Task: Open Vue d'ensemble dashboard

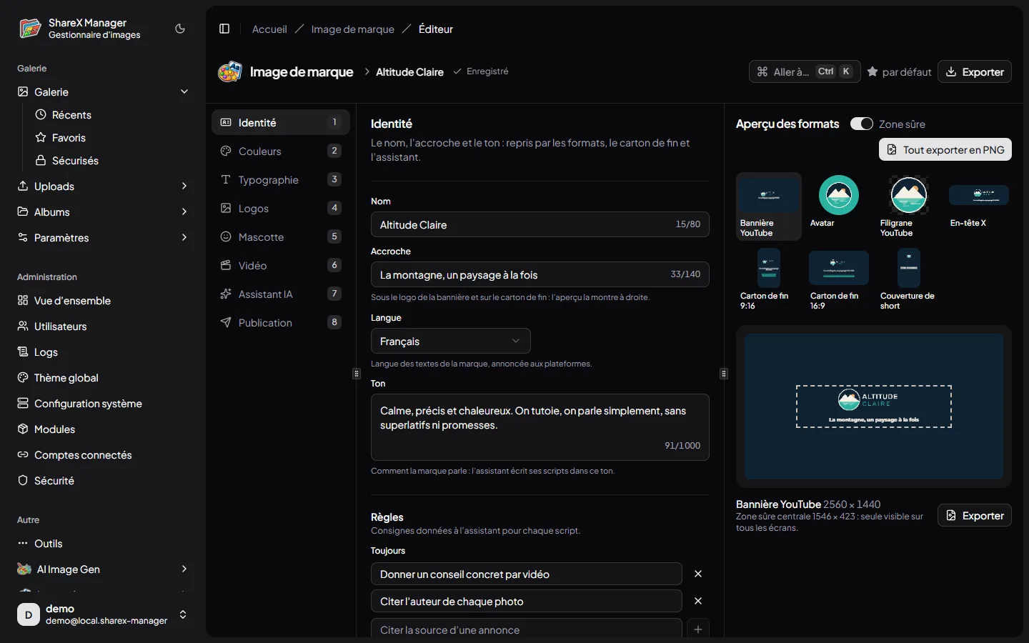Action: pyautogui.click(x=103, y=301)
